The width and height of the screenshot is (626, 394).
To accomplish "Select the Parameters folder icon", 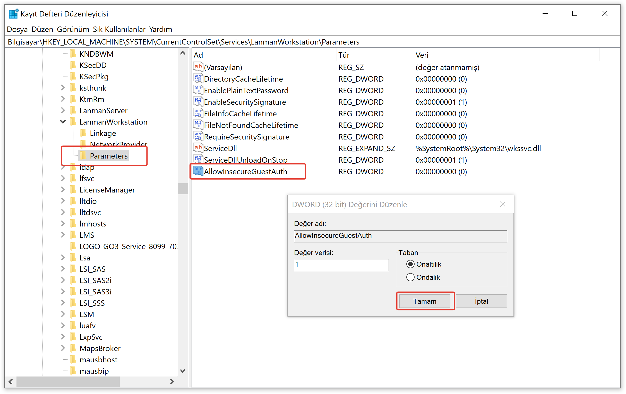I will pos(83,156).
